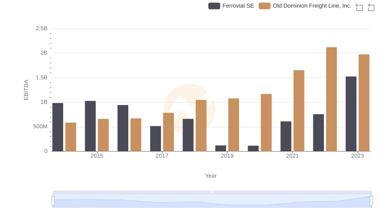Screen dimensions: 380x219
Task: Select Old Dominion's 2022 tallest bar
Action: click(332, 99)
